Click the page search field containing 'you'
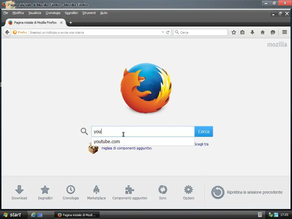 (x=143, y=131)
